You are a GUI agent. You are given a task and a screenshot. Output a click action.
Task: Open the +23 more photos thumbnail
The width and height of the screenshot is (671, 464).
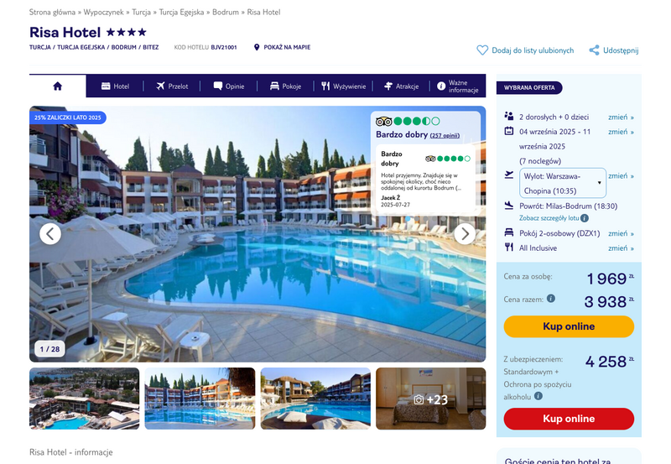tap(431, 399)
